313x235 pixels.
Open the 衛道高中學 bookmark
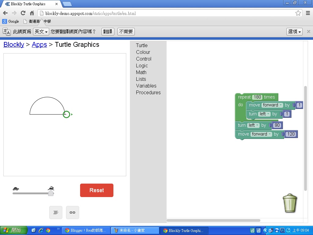(37, 21)
